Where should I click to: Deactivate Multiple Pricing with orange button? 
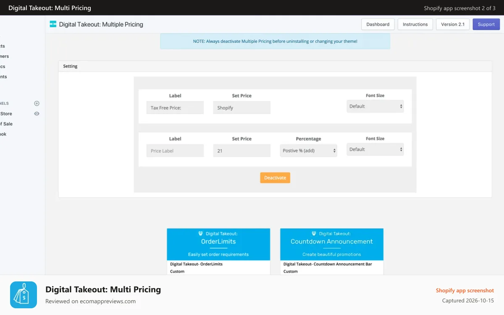(275, 178)
